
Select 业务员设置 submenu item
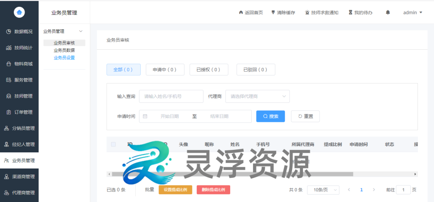tap(64, 58)
